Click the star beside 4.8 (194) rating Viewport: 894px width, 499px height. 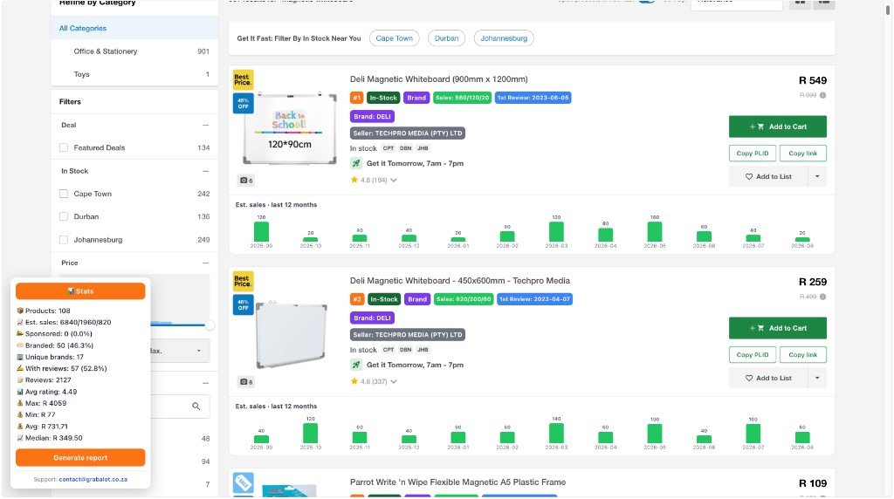tap(354, 180)
